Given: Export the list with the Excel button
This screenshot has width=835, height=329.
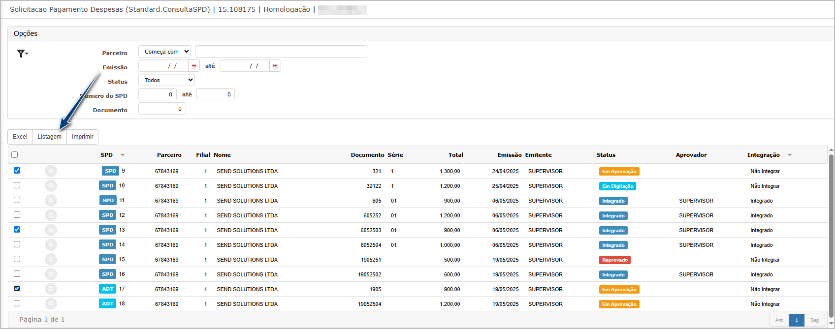Looking at the screenshot, I should pyautogui.click(x=20, y=137).
